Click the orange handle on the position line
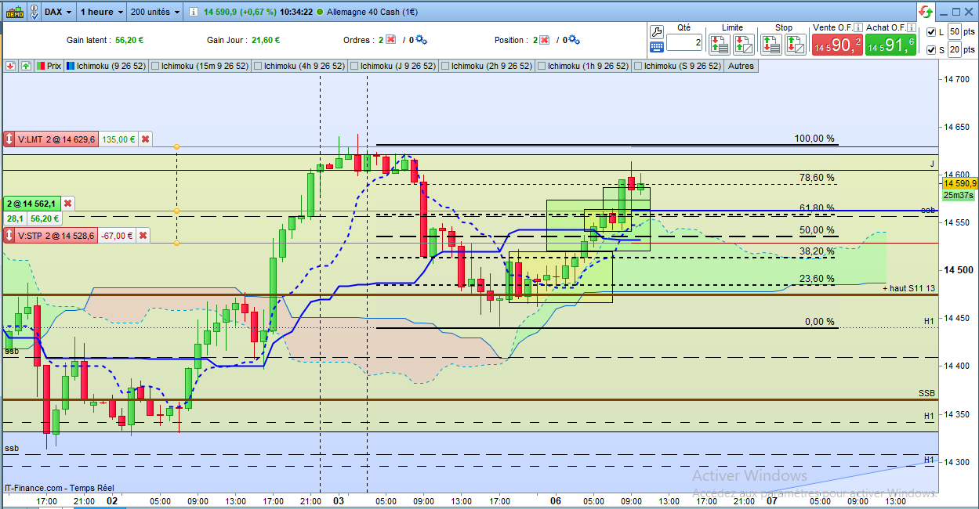The height and width of the screenshot is (509, 979). click(x=176, y=211)
